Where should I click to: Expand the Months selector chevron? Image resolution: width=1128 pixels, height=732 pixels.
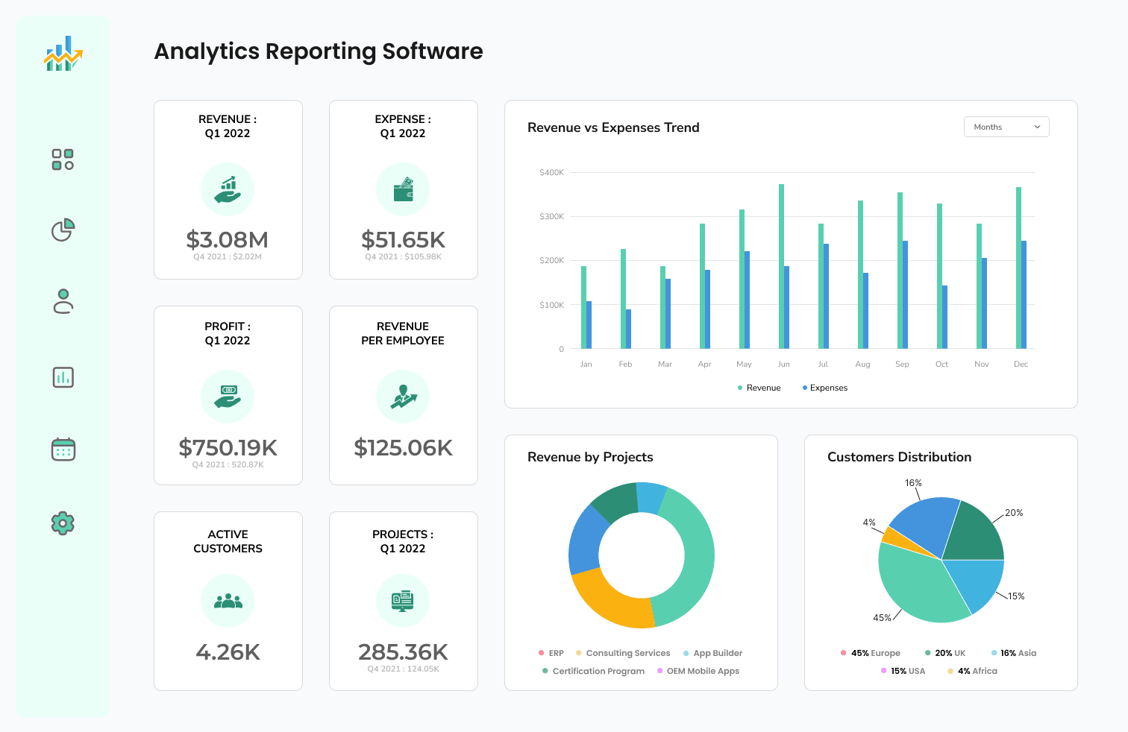point(1037,127)
